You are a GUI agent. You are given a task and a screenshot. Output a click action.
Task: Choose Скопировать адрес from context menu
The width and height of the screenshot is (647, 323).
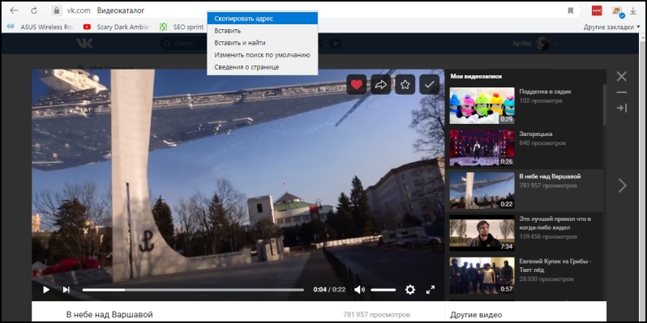click(x=263, y=19)
